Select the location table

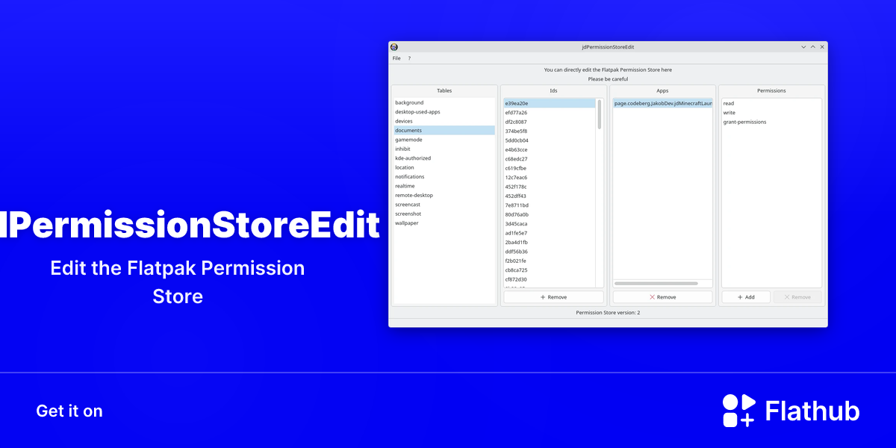tap(444, 167)
